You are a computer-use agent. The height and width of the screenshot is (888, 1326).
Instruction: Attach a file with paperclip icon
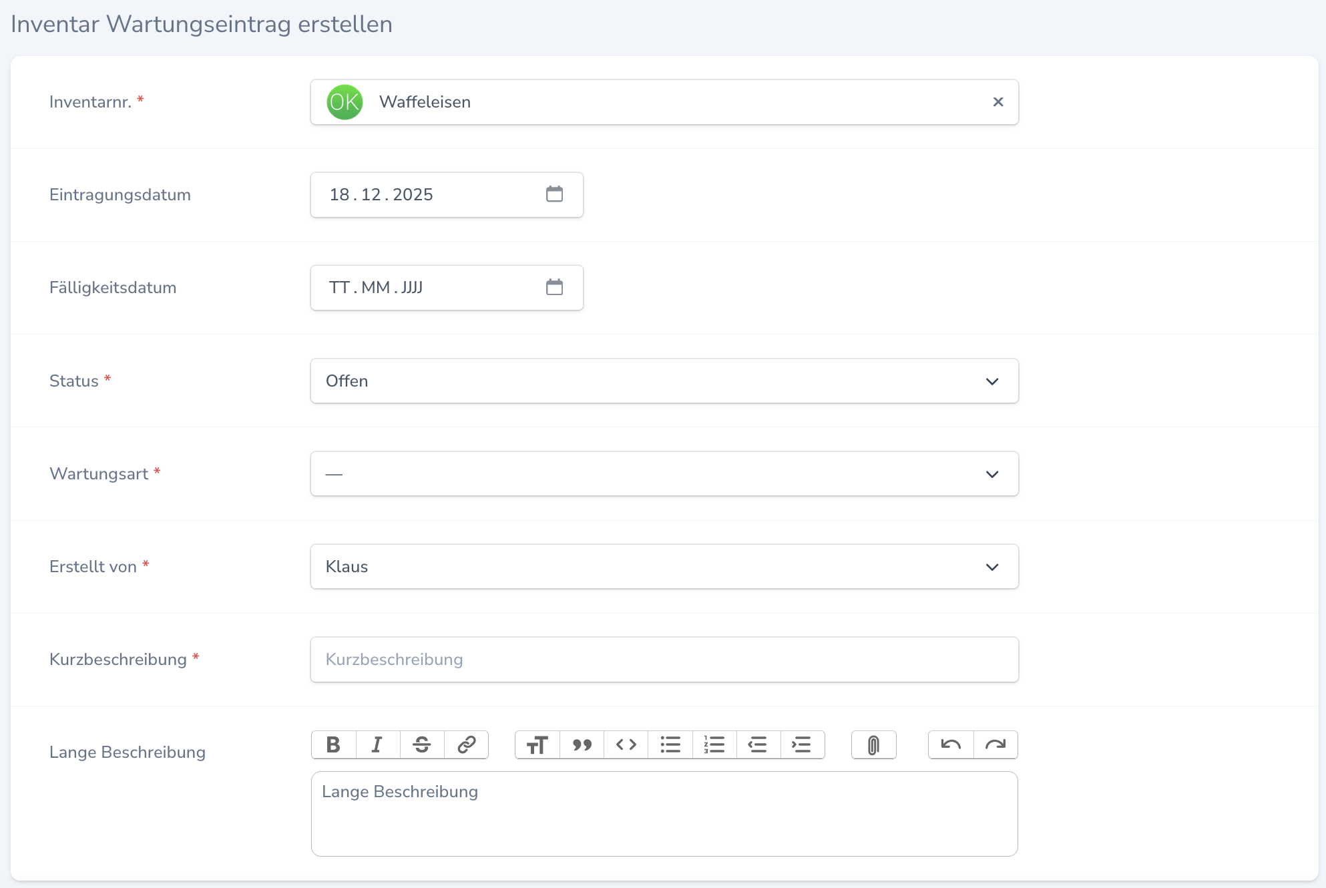(x=873, y=744)
